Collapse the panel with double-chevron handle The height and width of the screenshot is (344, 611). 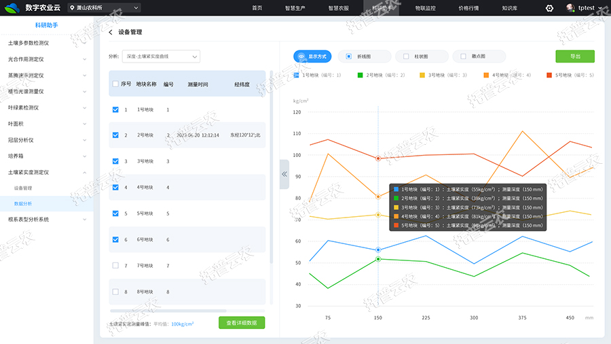pyautogui.click(x=284, y=174)
